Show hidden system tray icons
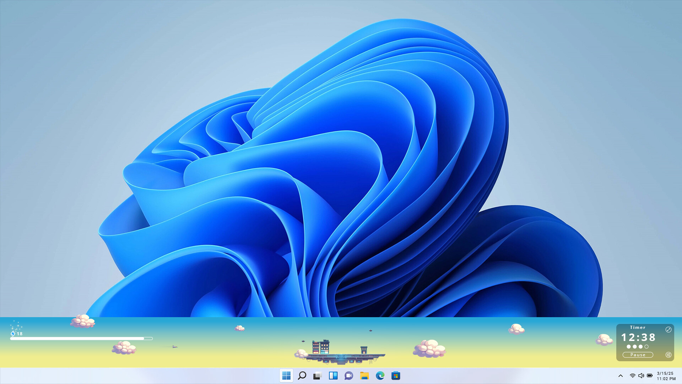Viewport: 682px width, 384px height. tap(621, 376)
